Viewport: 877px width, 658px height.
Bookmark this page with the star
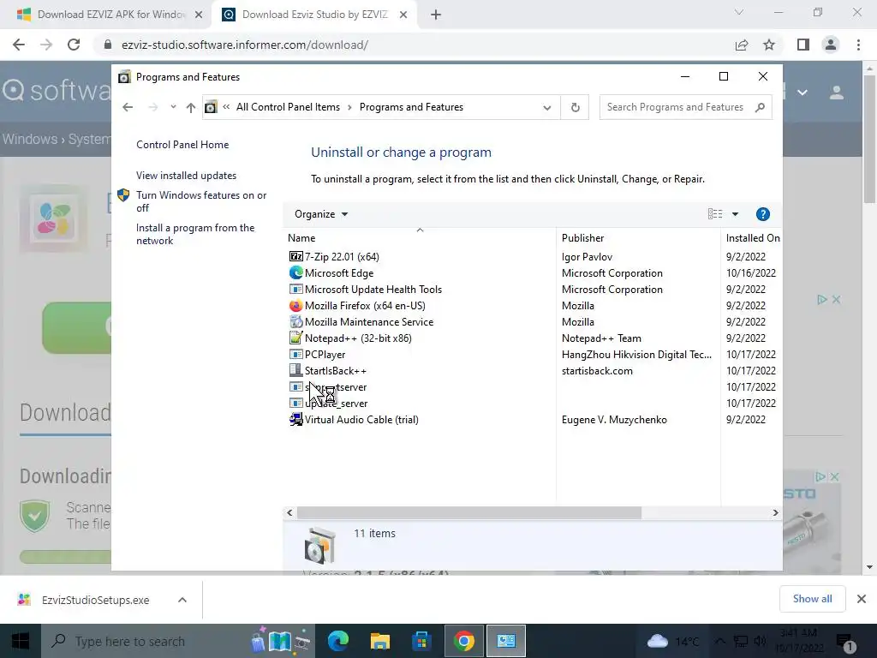(769, 45)
